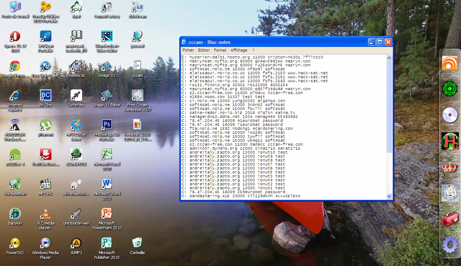Select the Photoshop CS6 Portable icon
This screenshot has width=461, height=266.
[107, 125]
